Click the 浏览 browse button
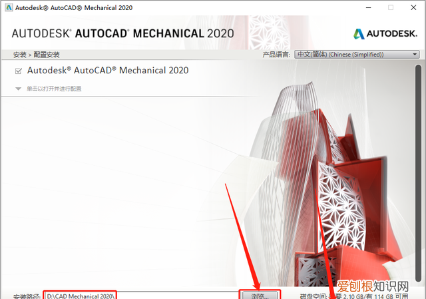Image resolution: width=426 pixels, height=299 pixels. pyautogui.click(x=260, y=296)
